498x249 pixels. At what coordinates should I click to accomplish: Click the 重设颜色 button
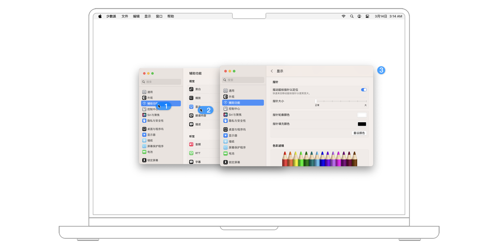(x=359, y=133)
